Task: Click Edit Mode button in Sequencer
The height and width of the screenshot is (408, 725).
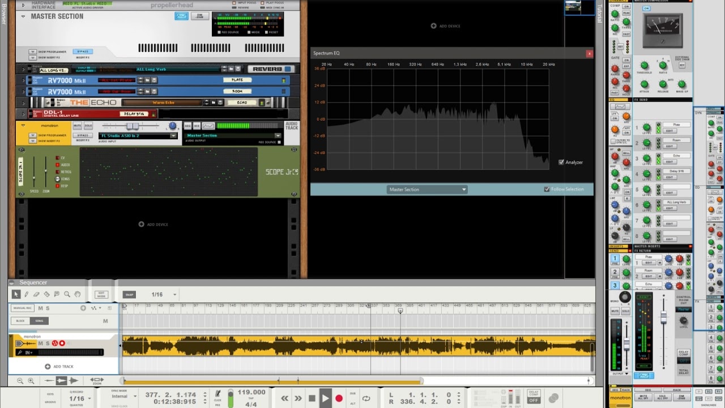Action: tap(101, 295)
